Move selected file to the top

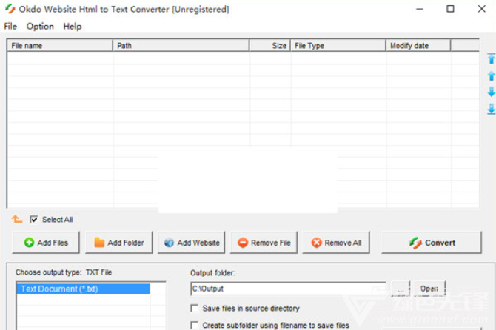click(492, 58)
